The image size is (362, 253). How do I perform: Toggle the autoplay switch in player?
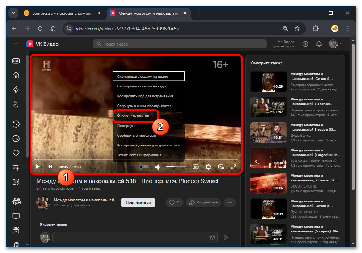143,167
